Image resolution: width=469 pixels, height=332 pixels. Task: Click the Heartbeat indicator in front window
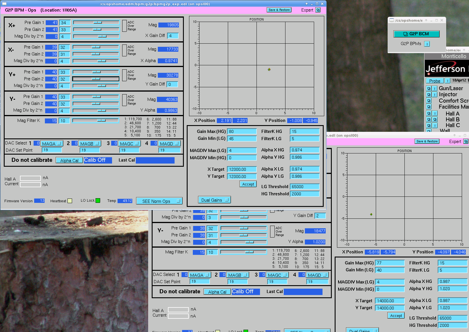click(70, 201)
